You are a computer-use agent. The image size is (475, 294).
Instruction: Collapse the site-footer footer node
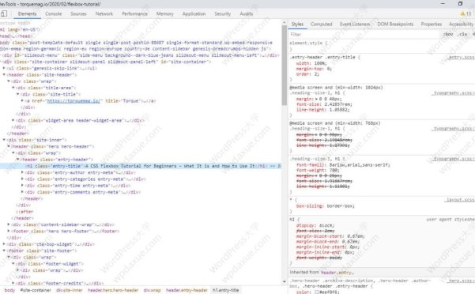[4, 251]
